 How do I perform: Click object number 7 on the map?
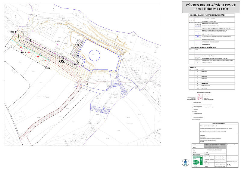[x=78, y=45]
